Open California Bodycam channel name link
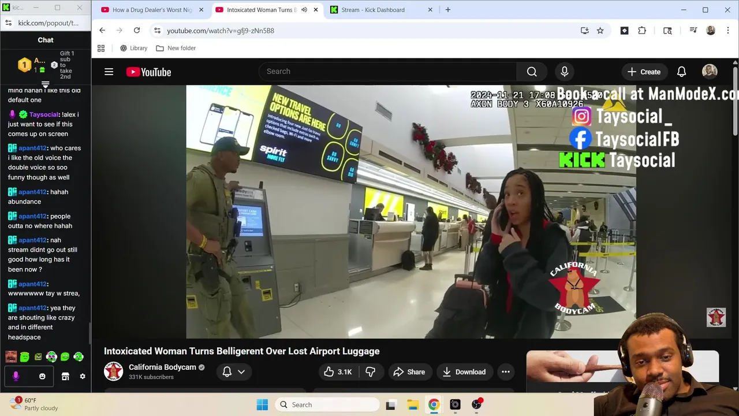The image size is (739, 416). tap(162, 367)
